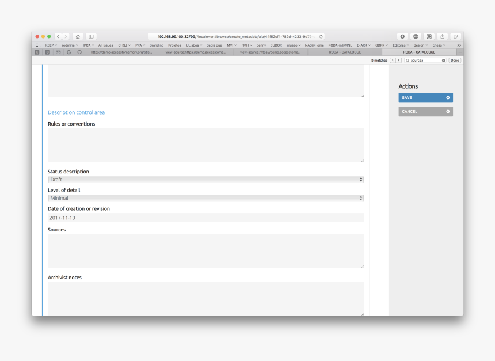Open the downloads icon in toolbar
495x361 pixels.
(x=402, y=36)
